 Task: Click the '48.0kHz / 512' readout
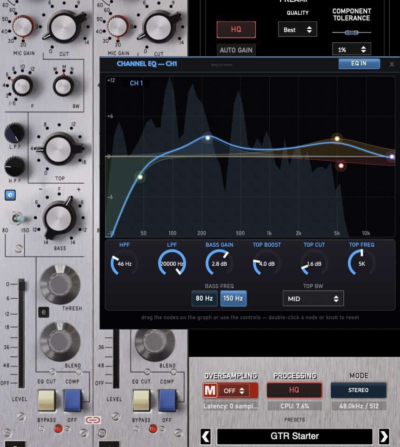point(359,406)
